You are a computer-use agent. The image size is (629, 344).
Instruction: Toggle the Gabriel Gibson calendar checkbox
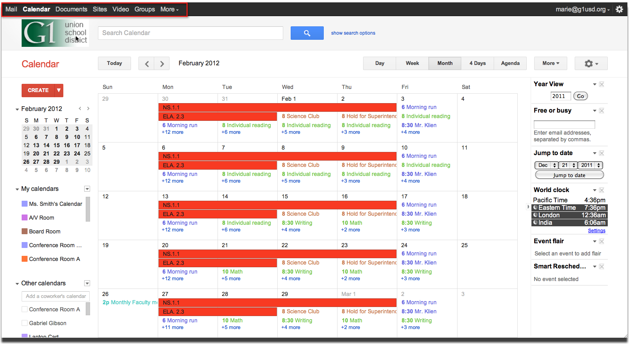tap(24, 323)
